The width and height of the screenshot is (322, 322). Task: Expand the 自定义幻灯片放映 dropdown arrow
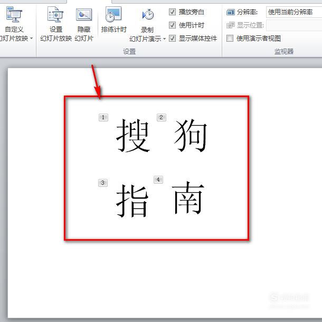32,38
